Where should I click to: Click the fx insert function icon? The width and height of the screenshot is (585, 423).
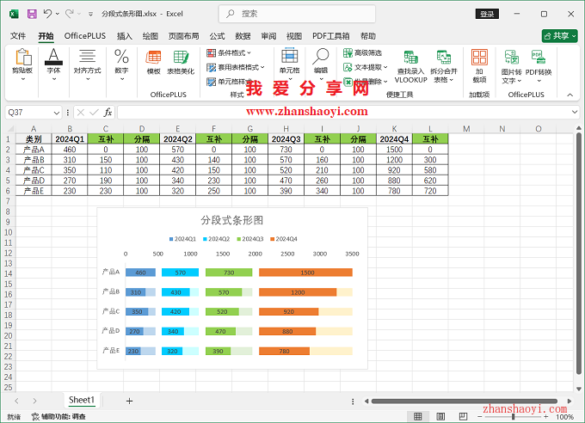pyautogui.click(x=108, y=112)
